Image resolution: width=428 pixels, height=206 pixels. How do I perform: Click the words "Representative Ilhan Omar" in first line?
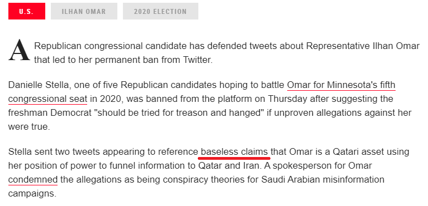(363, 46)
